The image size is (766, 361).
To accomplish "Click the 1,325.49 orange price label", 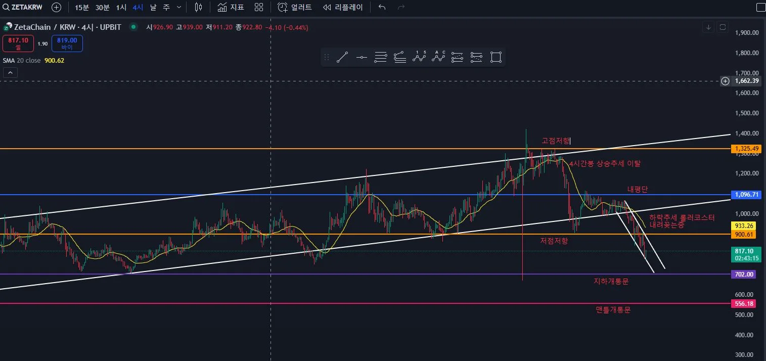I will coord(746,149).
